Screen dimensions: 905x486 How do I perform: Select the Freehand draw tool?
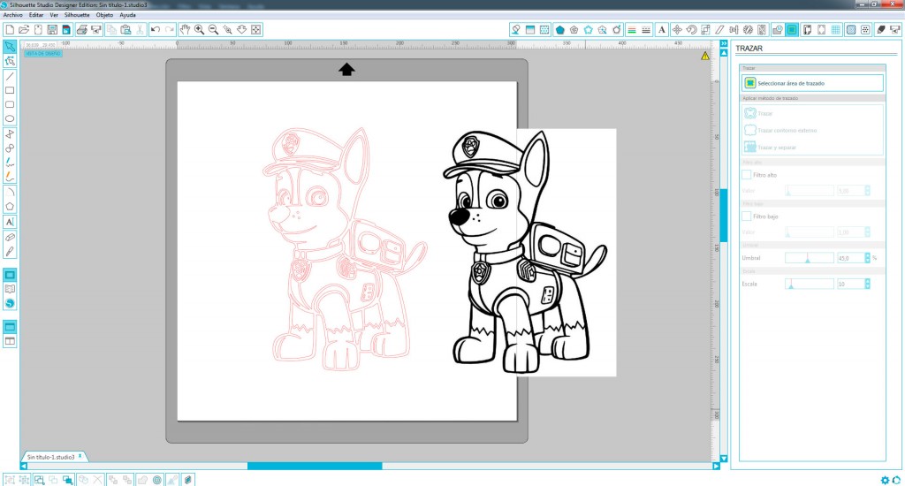(10, 163)
